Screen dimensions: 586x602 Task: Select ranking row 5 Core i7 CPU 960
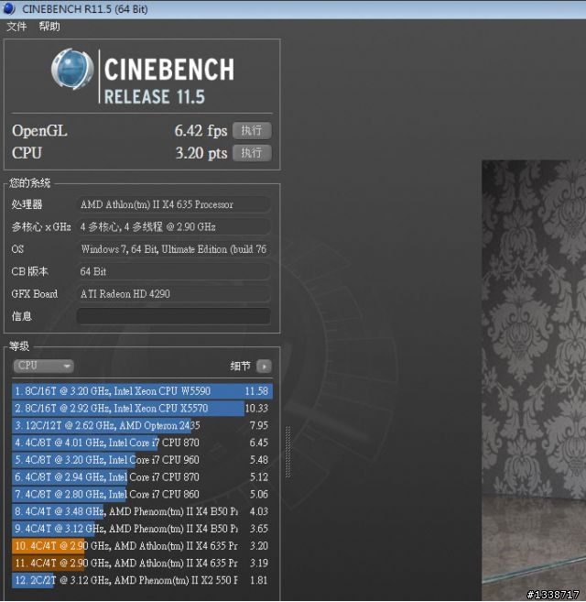pyautogui.click(x=142, y=460)
